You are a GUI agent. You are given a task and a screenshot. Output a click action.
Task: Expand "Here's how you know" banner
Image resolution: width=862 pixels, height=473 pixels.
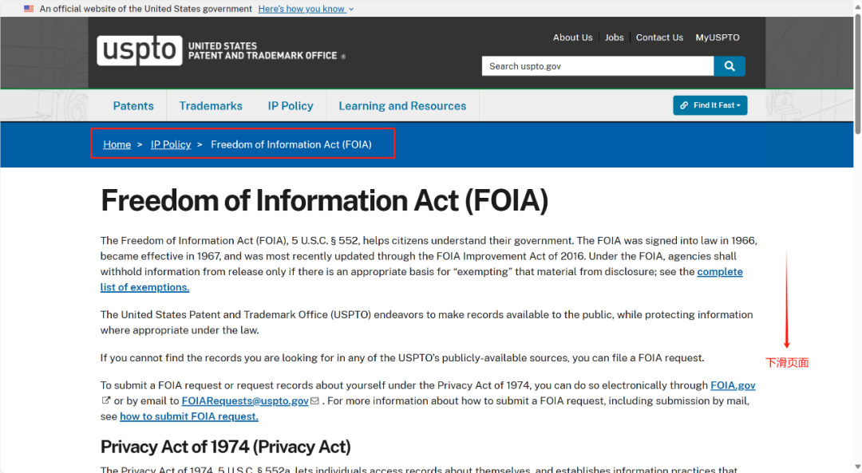pyautogui.click(x=306, y=9)
